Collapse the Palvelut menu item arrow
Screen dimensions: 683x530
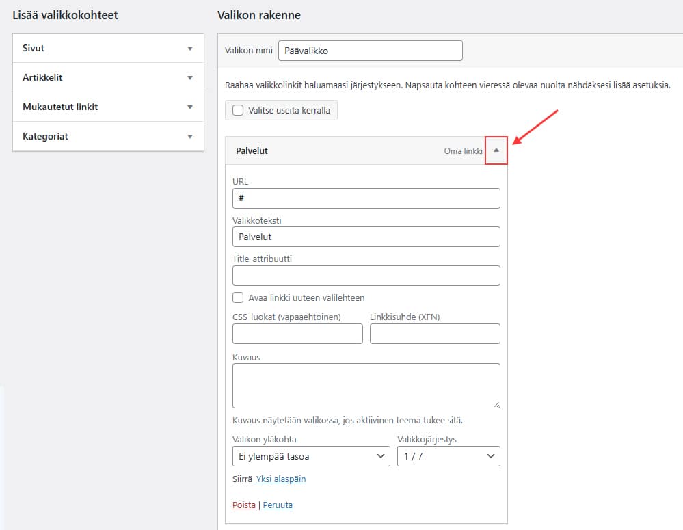496,150
